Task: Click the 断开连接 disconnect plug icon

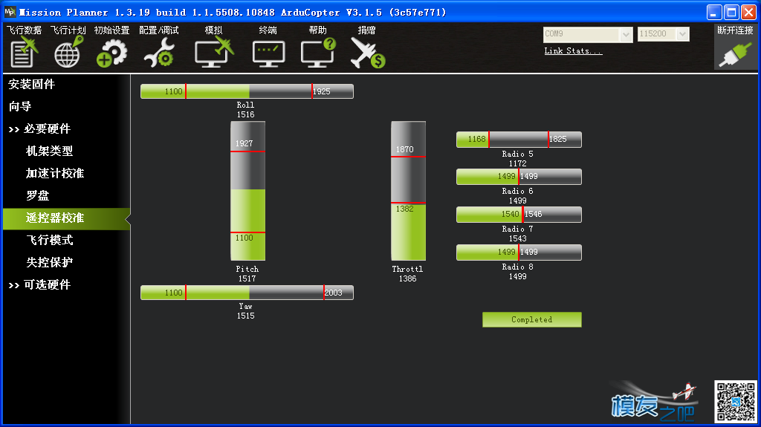Action: point(735,55)
